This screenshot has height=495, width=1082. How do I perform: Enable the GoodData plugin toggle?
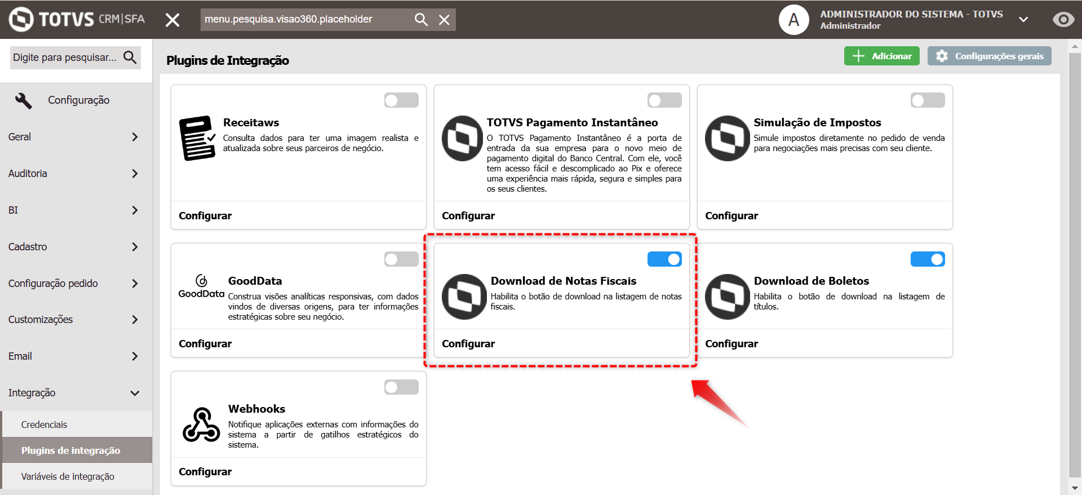click(401, 259)
